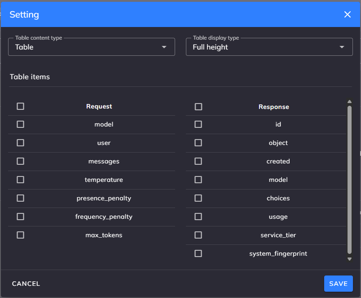Click the service_tier label
Image resolution: width=361 pixels, height=298 pixels.
pyautogui.click(x=278, y=235)
